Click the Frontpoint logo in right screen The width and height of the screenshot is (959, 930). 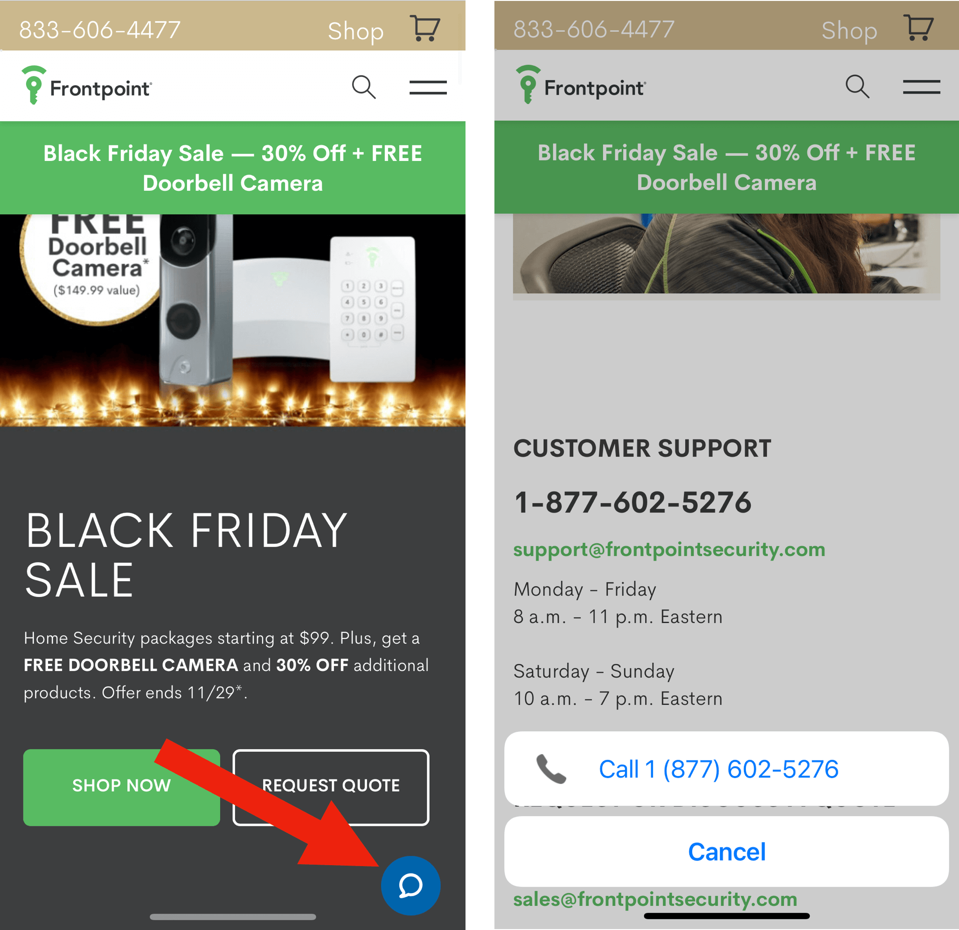[x=581, y=84]
